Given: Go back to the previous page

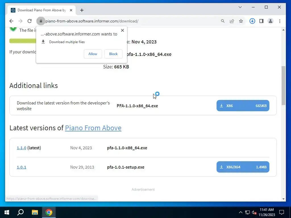Looking at the screenshot, I should click(11, 21).
